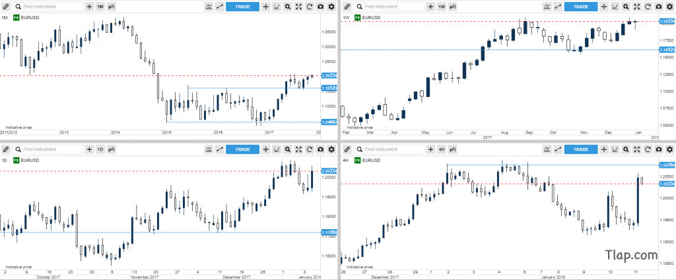Viewport: 676px width, 280px height.
Task: Click the axis scale icon in 1M chart
Action: 277,7
